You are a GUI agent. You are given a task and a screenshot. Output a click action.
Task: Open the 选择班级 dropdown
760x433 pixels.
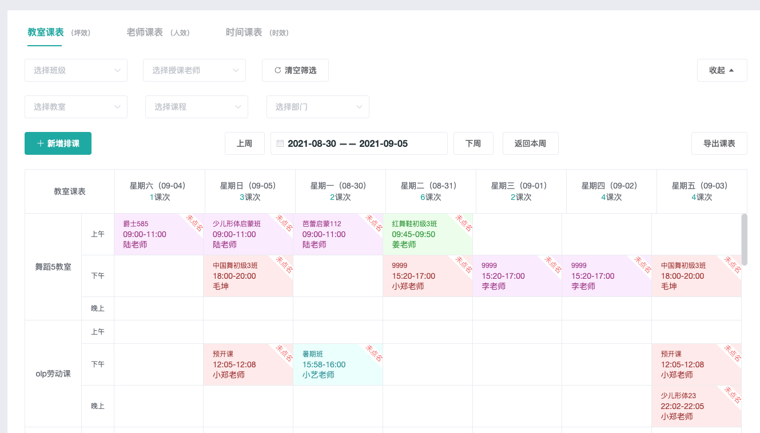point(76,70)
